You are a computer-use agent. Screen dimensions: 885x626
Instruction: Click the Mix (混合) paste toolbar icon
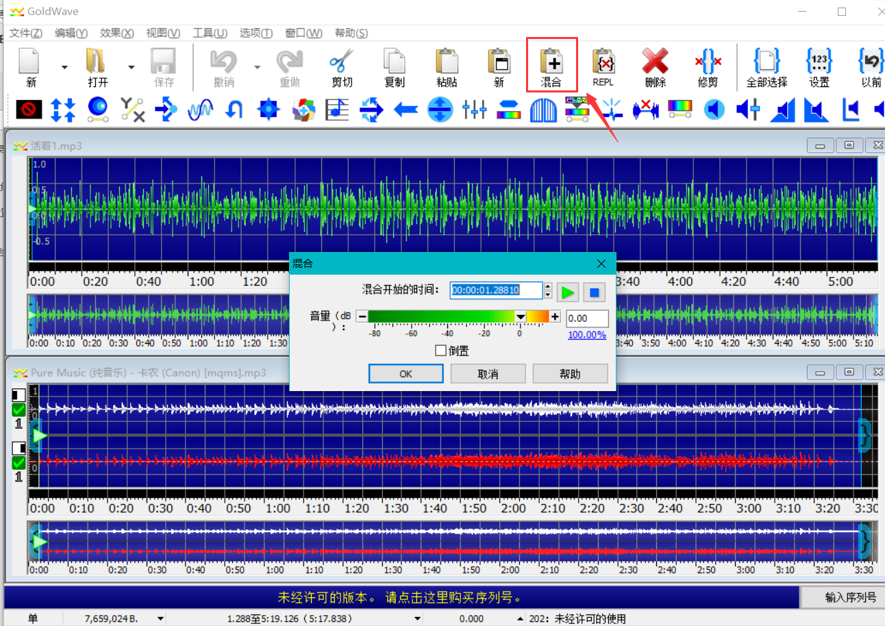(x=551, y=64)
